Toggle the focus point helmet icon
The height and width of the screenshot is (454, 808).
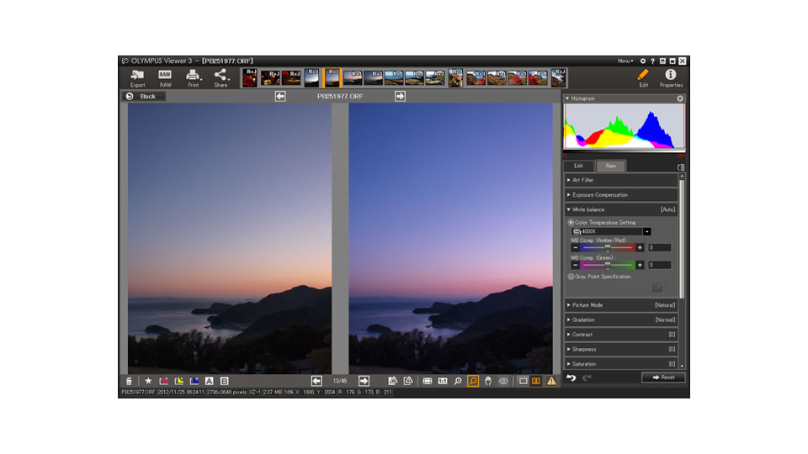point(488,381)
